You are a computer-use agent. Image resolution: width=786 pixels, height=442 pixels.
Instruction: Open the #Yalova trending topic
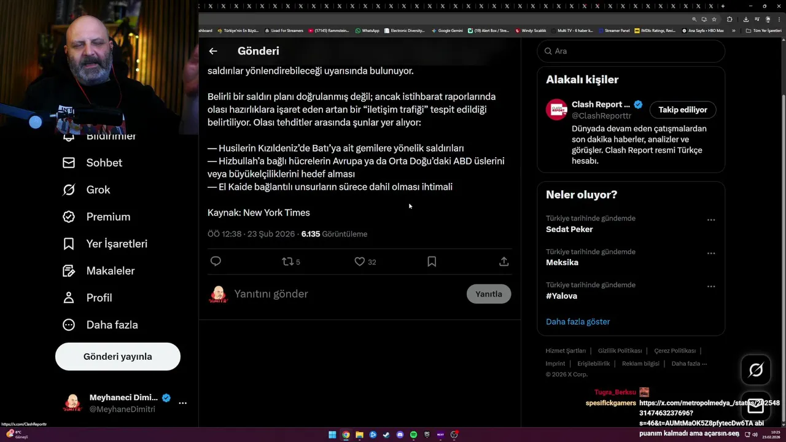[x=561, y=296]
